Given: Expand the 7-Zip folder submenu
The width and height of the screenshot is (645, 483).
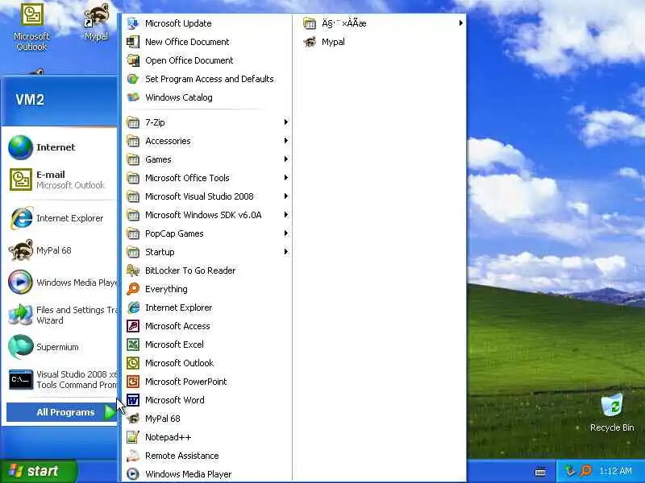Looking at the screenshot, I should 207,122.
